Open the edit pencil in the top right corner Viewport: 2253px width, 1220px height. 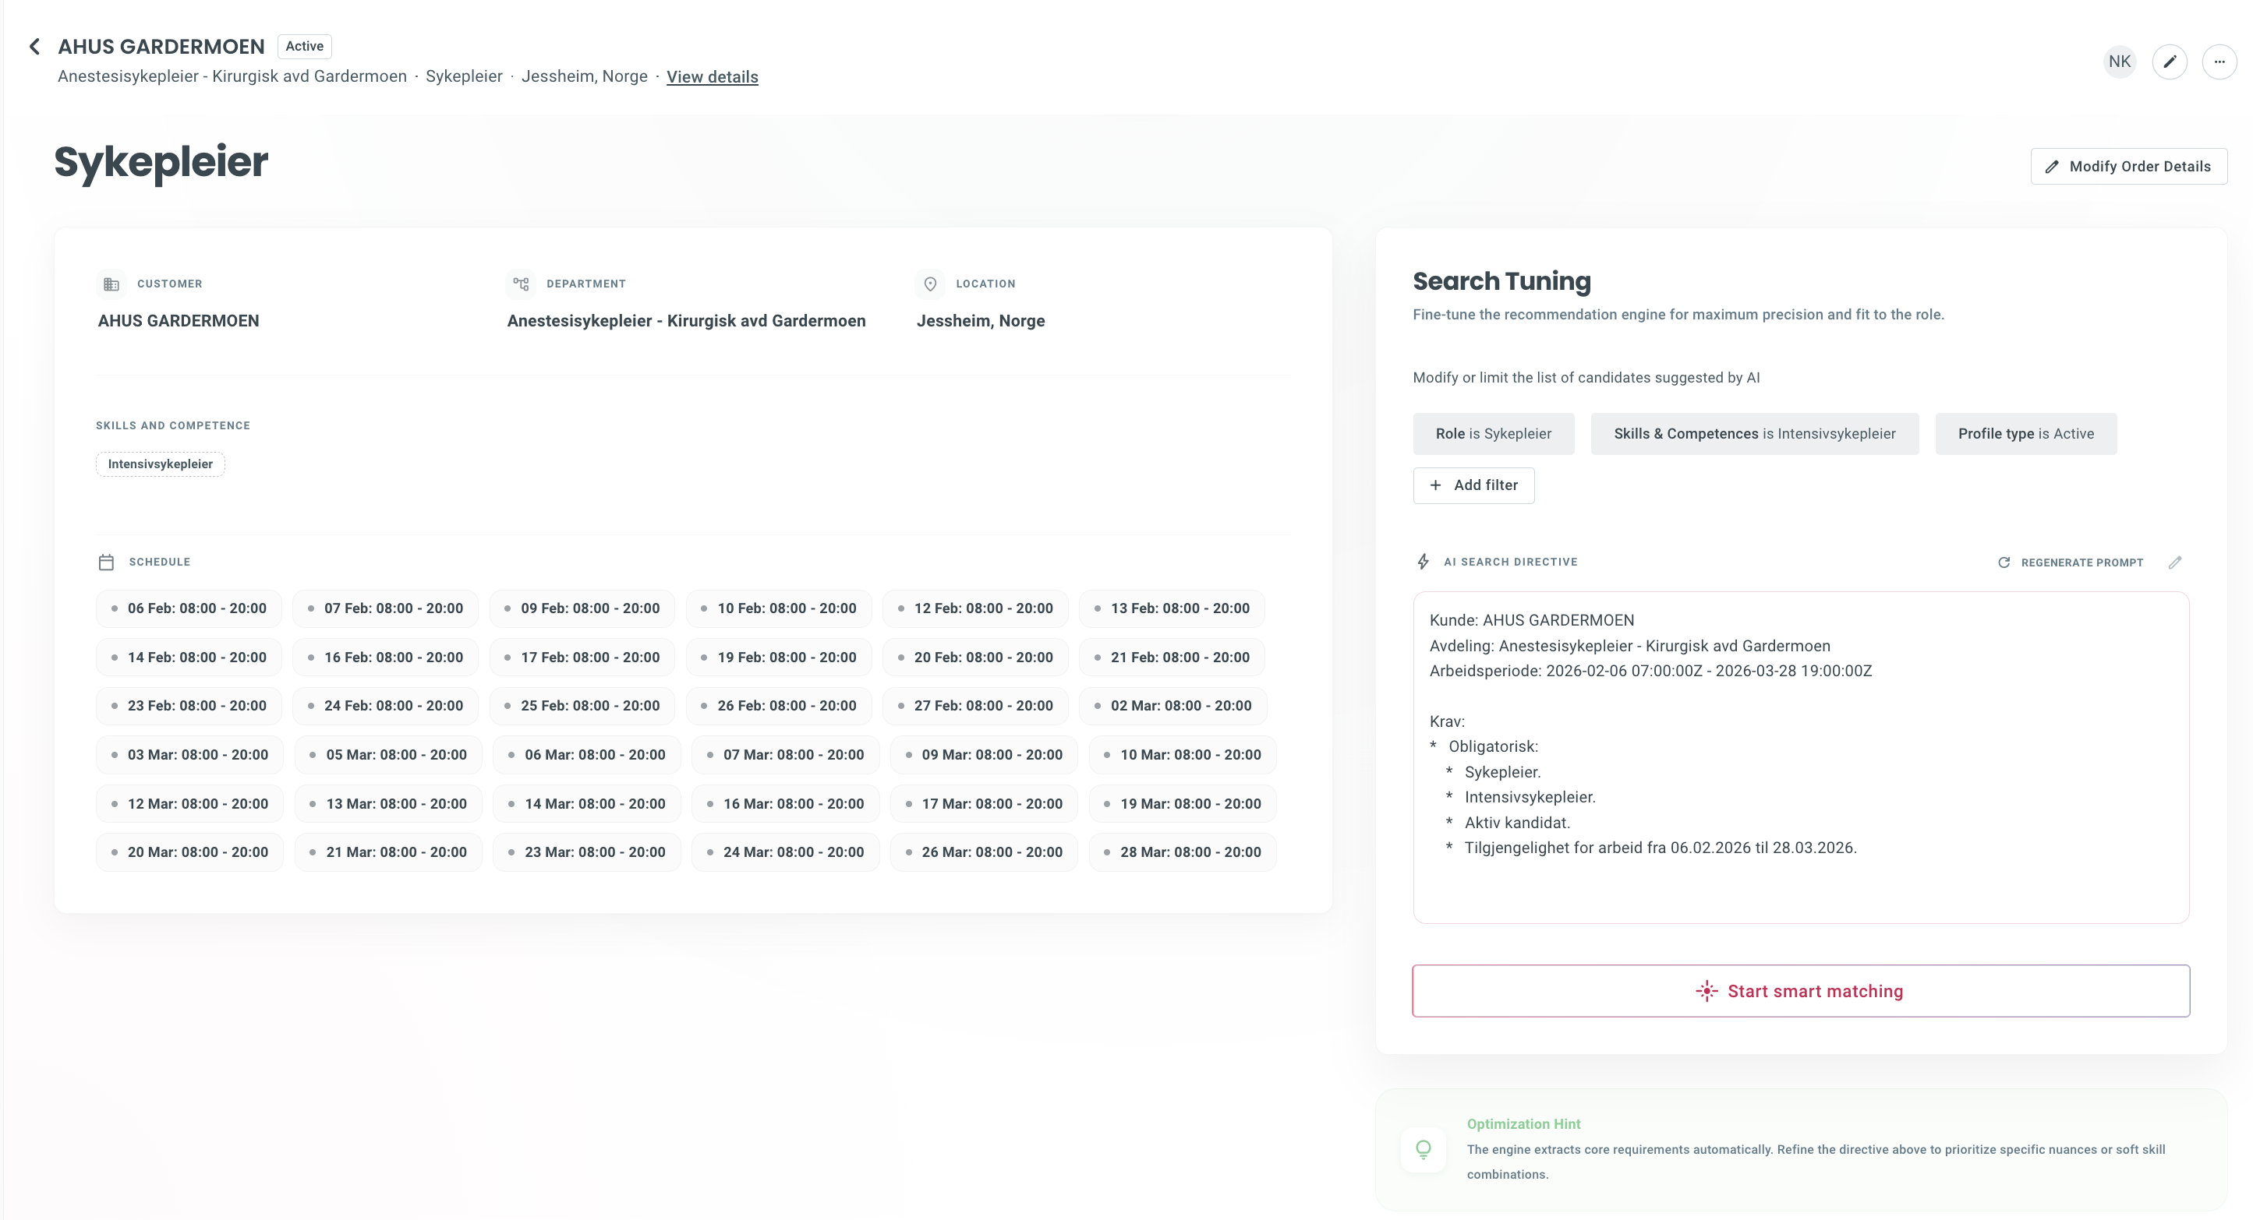click(2170, 62)
